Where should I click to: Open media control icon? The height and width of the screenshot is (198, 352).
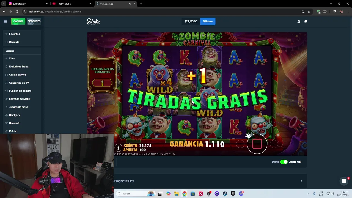pos(335,12)
